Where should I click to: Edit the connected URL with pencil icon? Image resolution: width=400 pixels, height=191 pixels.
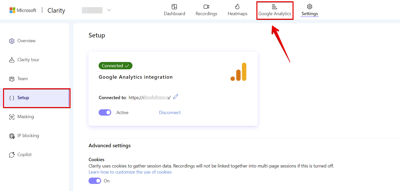pos(176,97)
